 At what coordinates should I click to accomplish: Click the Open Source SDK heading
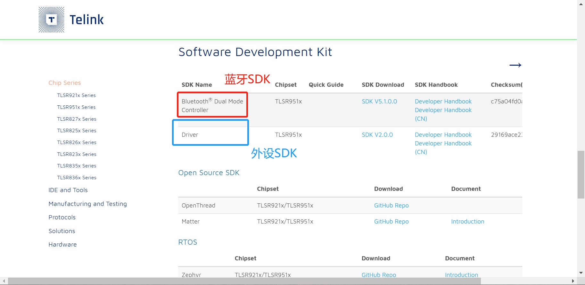pos(209,173)
